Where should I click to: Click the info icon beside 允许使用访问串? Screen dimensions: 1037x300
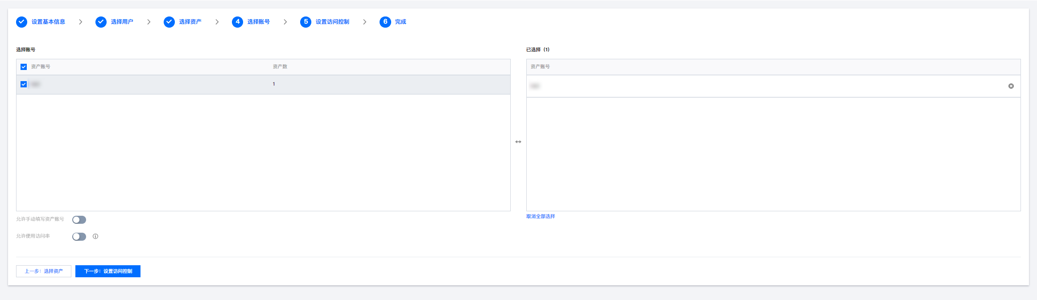pyautogui.click(x=95, y=236)
